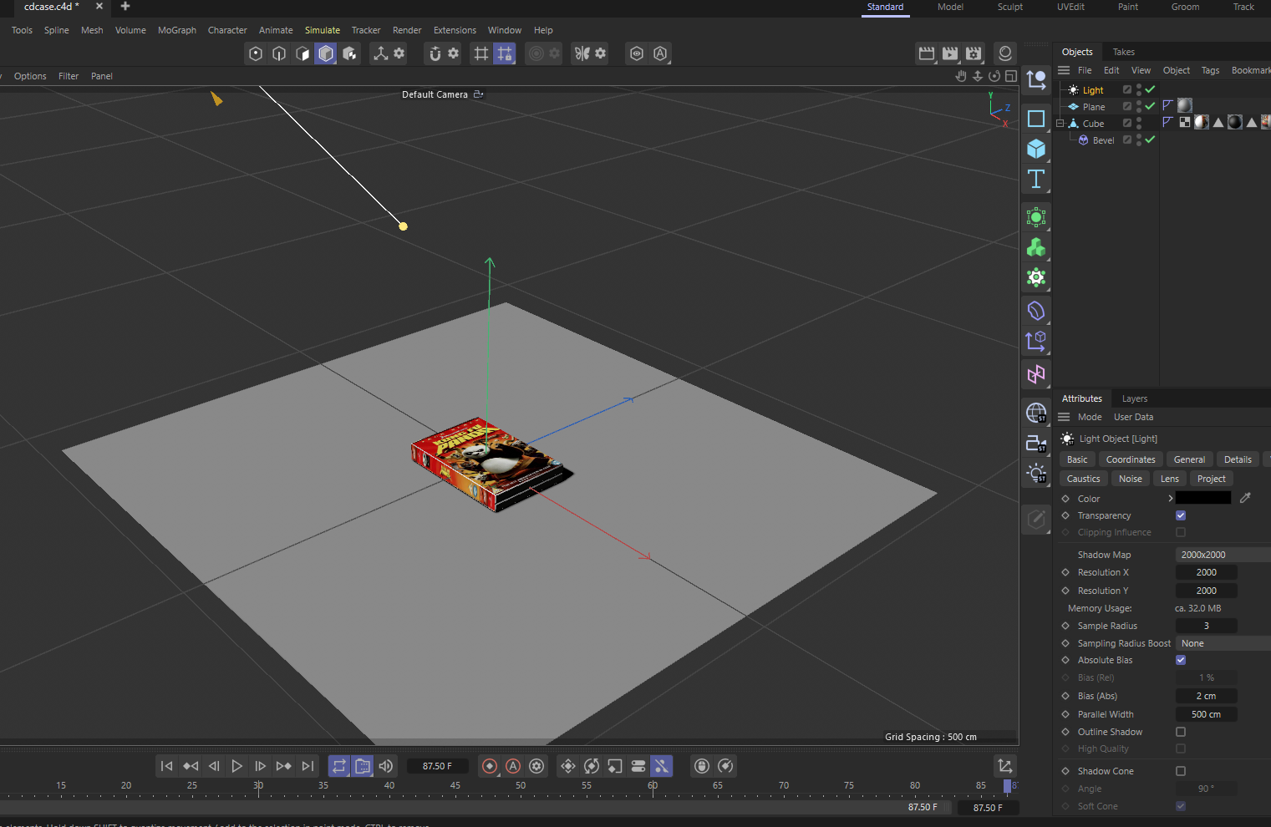Disable the Transparency checkbox
Screen dimensions: 1271x827
tap(1181, 515)
